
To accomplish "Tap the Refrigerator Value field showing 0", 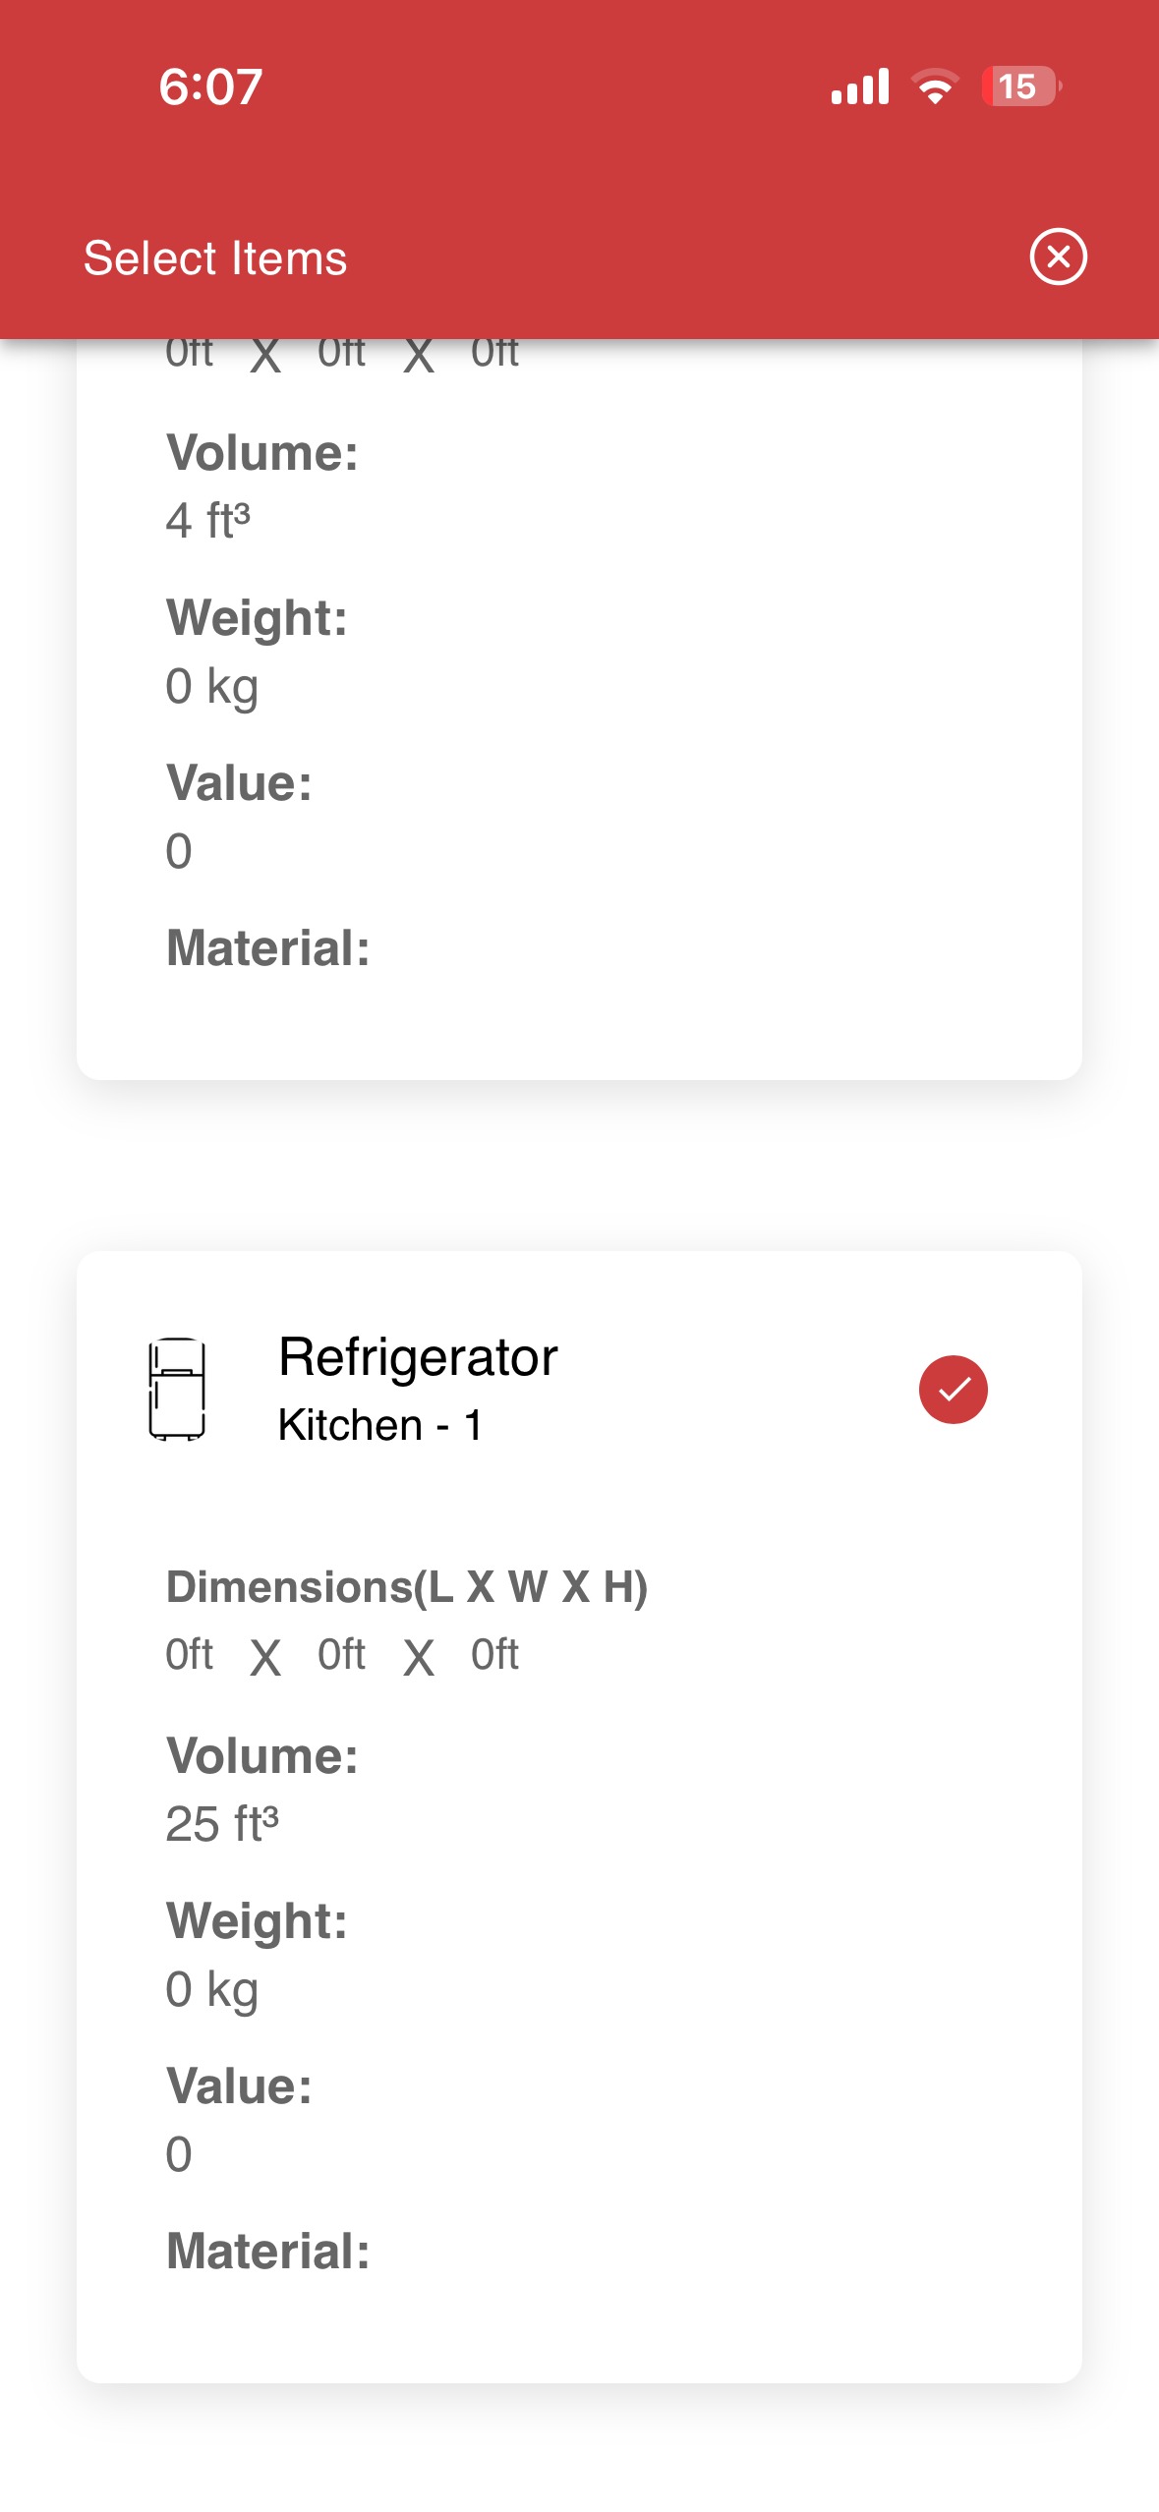I will tap(178, 2154).
